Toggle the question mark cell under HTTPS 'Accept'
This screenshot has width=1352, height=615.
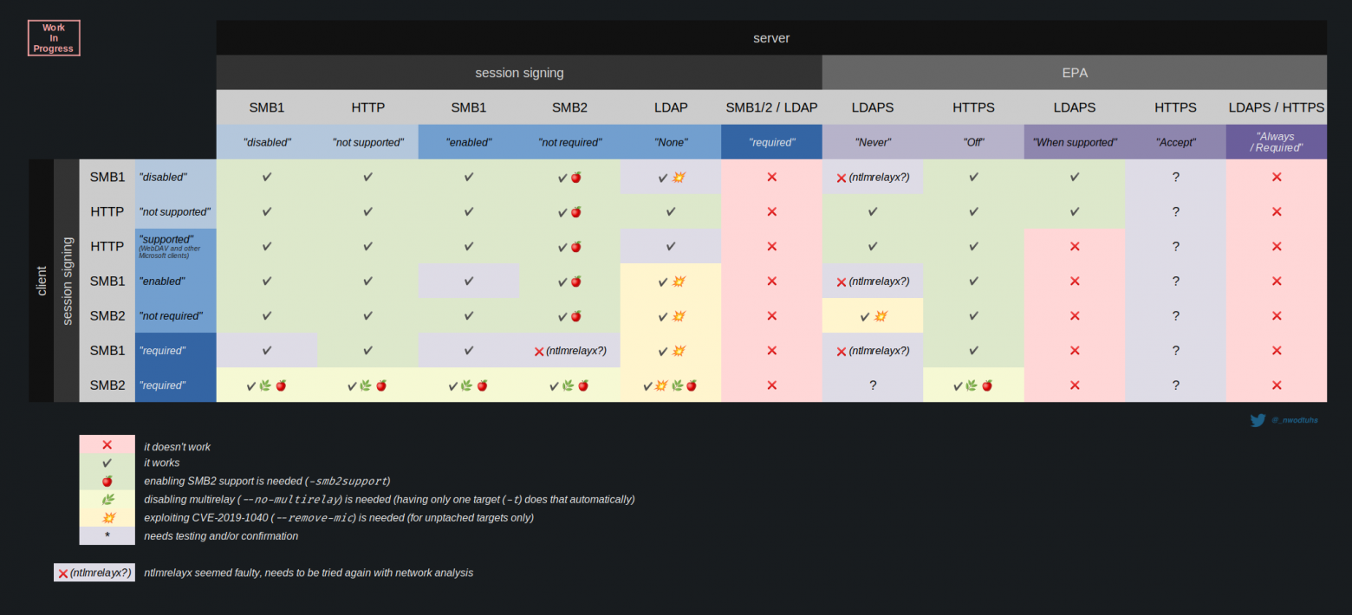click(1175, 177)
